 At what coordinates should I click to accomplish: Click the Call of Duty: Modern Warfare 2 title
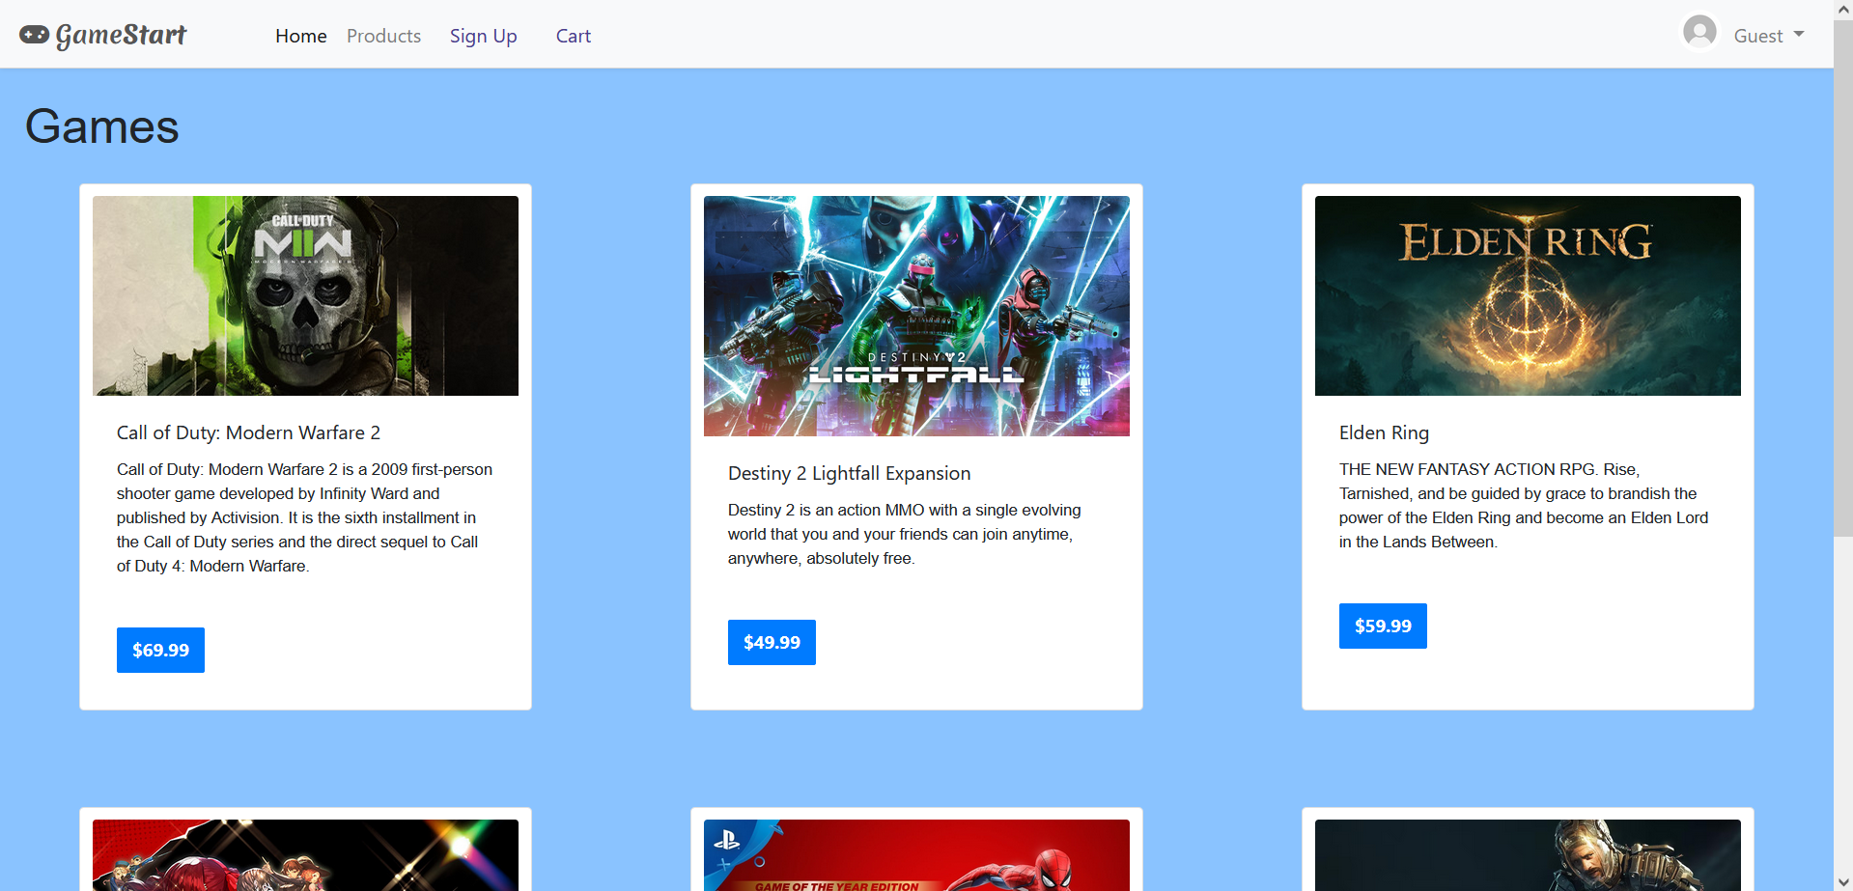[248, 432]
